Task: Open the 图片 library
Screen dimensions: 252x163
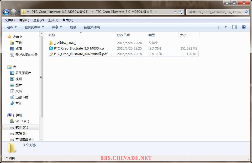Action: pos(19,85)
